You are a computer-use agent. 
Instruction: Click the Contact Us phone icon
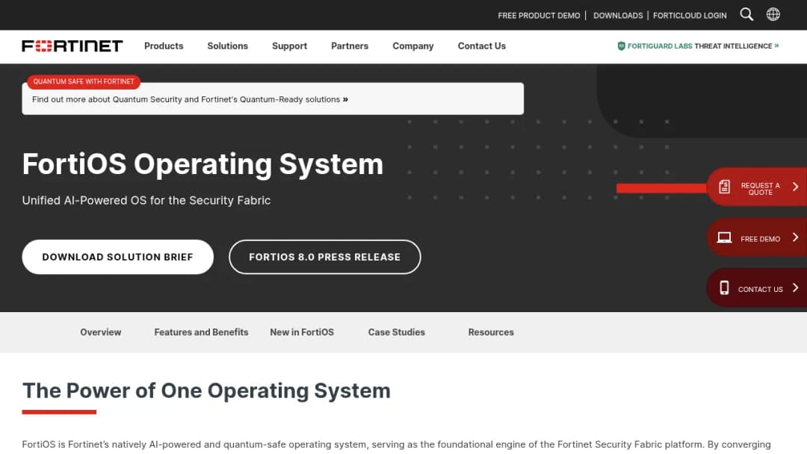[x=724, y=288]
